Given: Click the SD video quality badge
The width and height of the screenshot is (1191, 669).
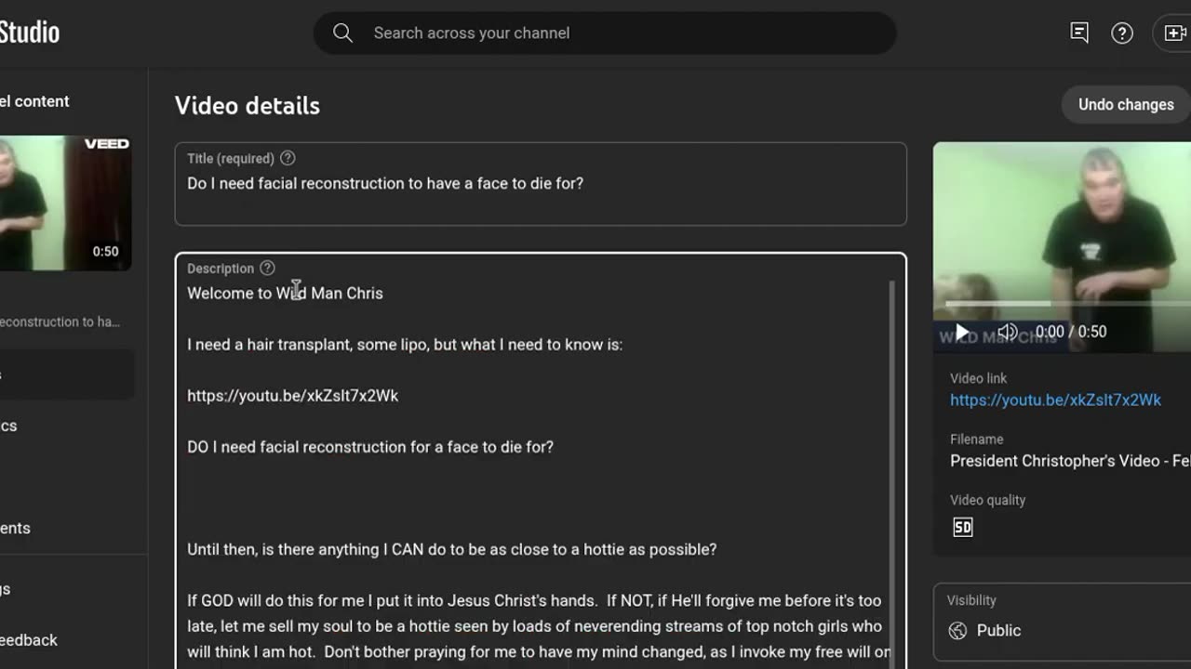Looking at the screenshot, I should [x=962, y=528].
